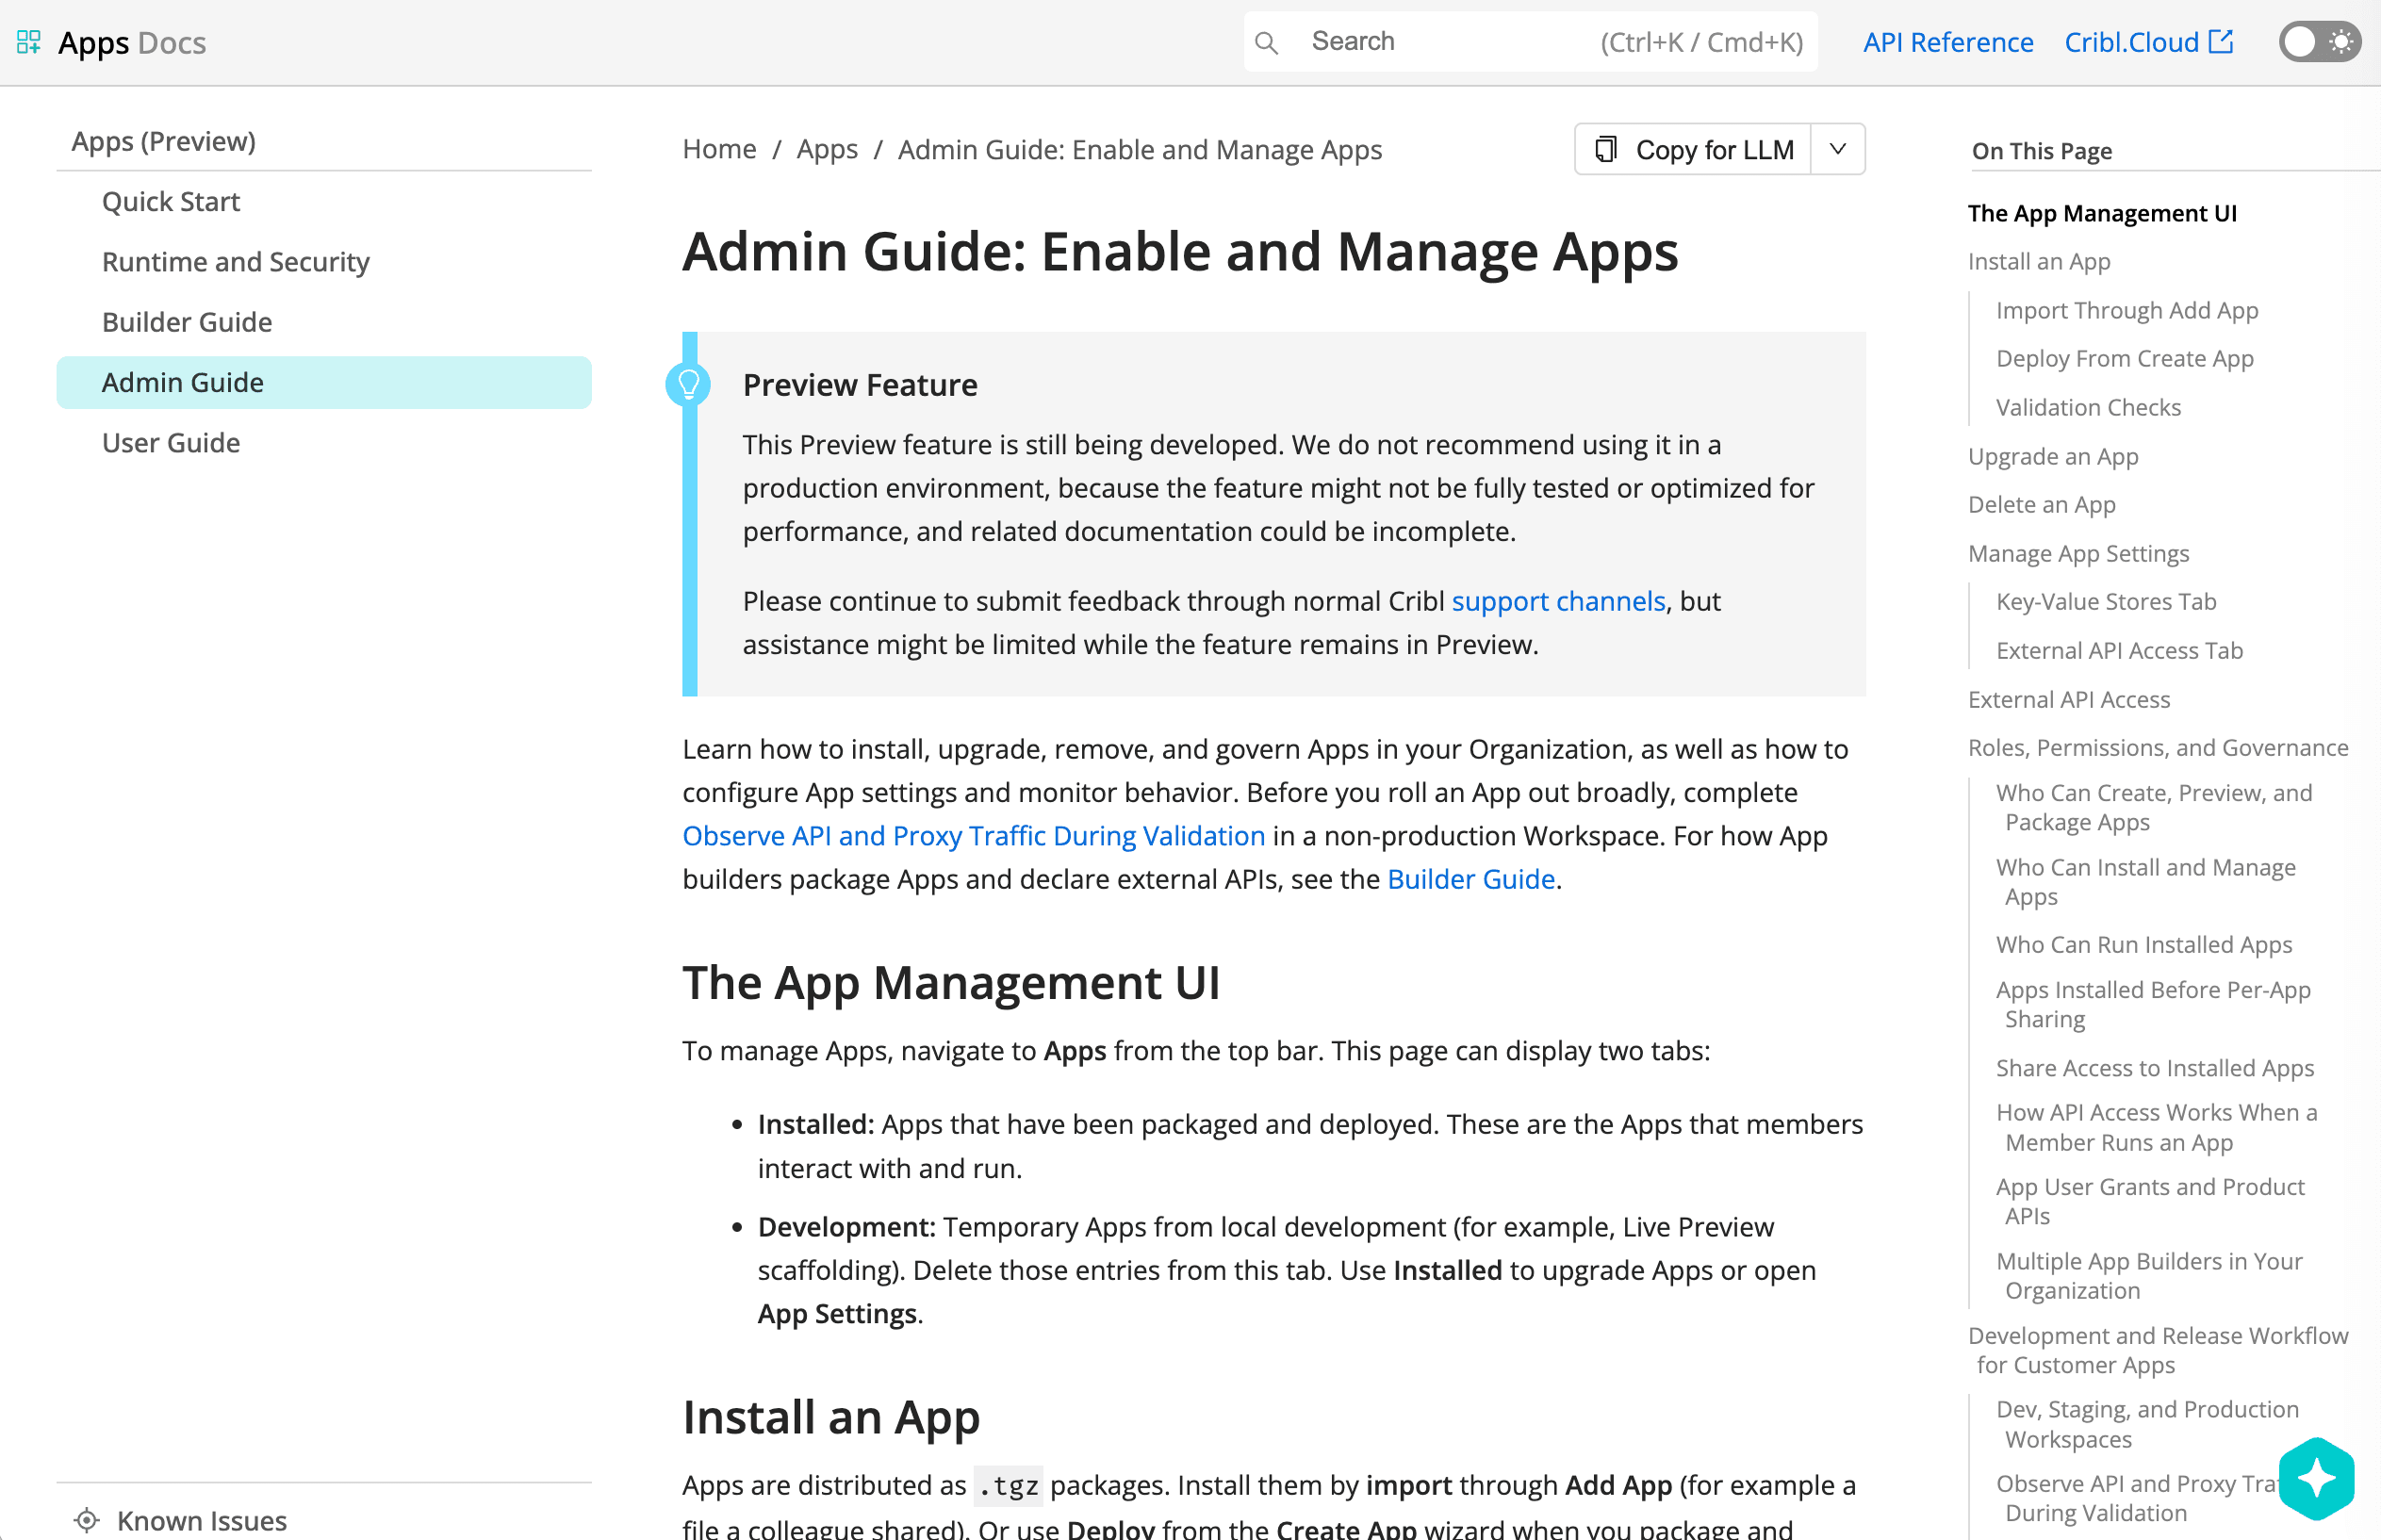The image size is (2381, 1540).
Task: Jump to Roles, Permissions, and Governance
Action: click(x=2158, y=747)
